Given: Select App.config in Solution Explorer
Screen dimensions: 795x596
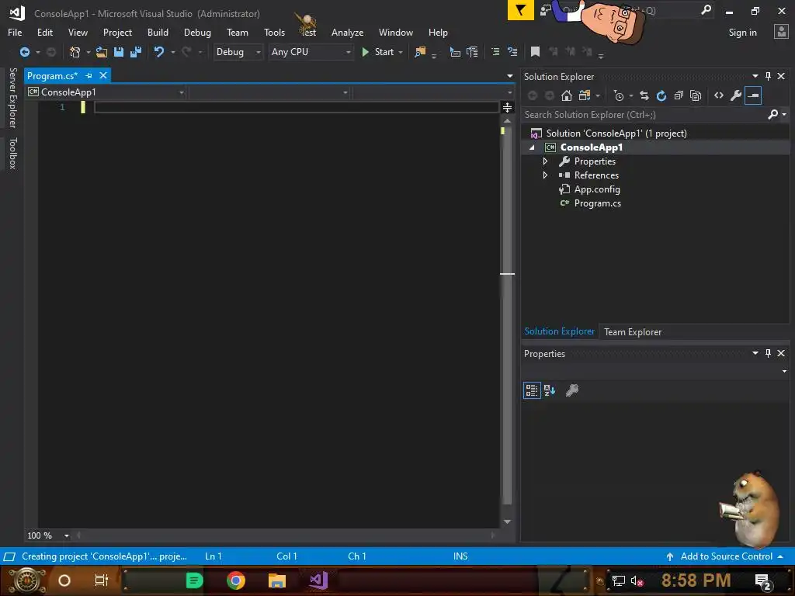Looking at the screenshot, I should (x=597, y=189).
